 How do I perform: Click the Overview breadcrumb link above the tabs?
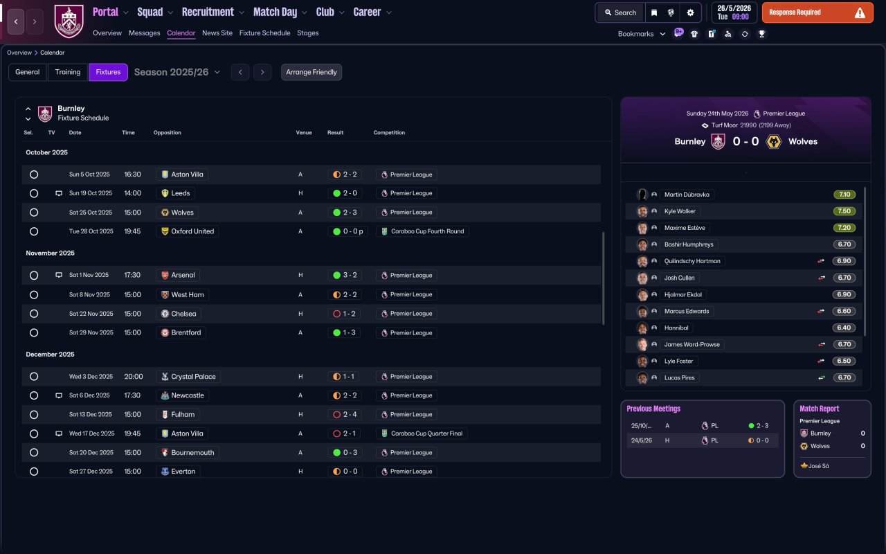tap(19, 53)
